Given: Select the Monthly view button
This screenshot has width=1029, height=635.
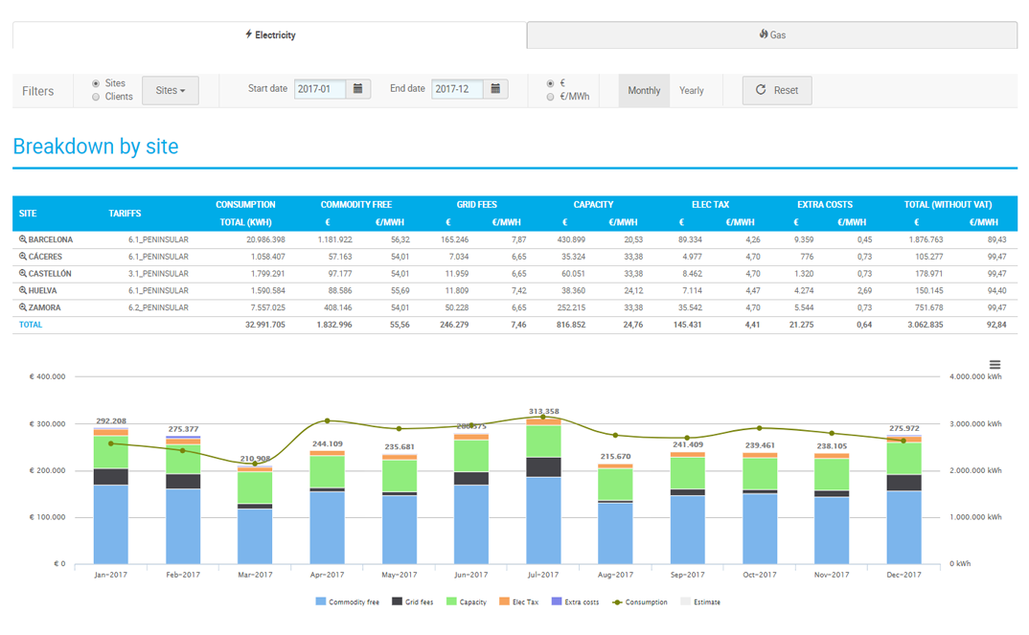Looking at the screenshot, I should click(x=644, y=91).
